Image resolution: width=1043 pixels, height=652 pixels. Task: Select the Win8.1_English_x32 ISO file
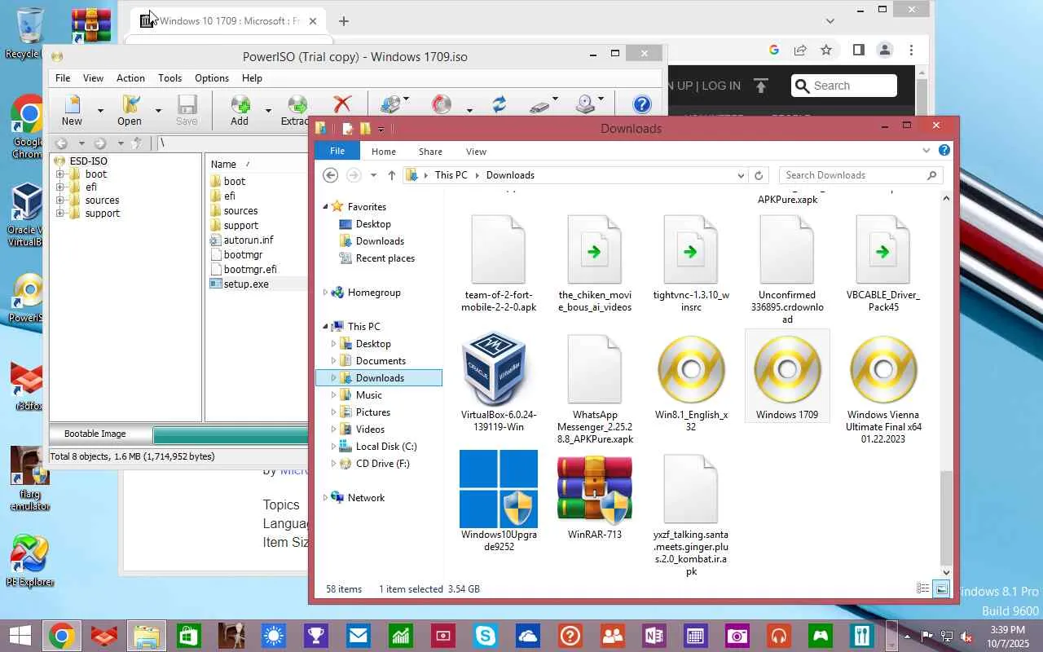pyautogui.click(x=691, y=381)
